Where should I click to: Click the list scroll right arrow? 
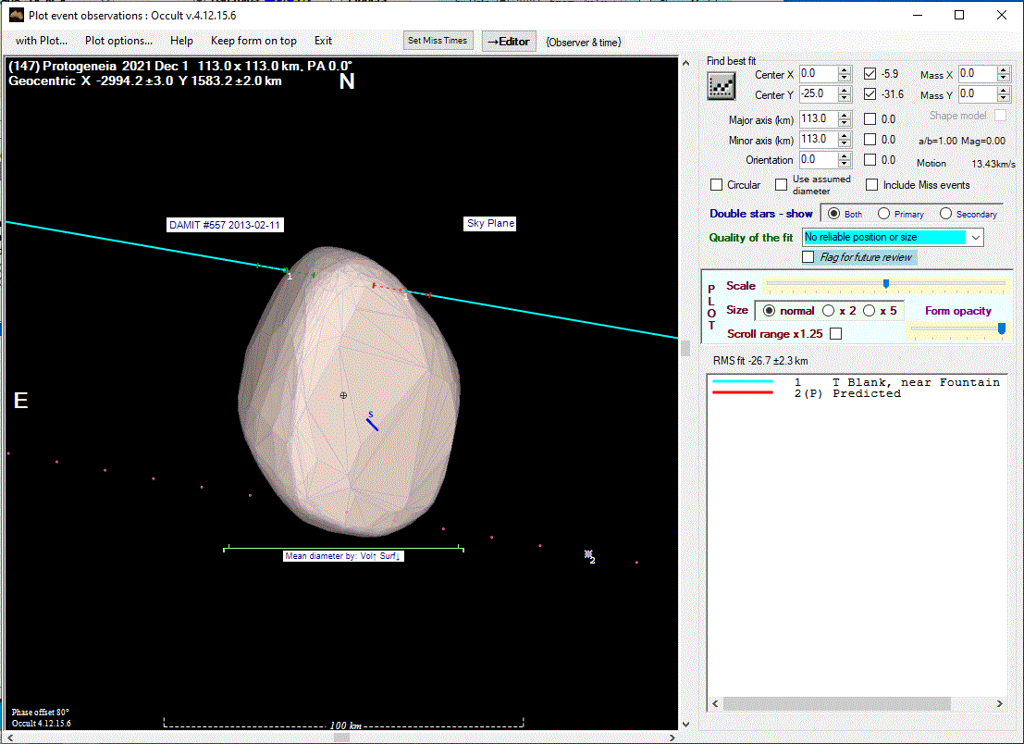pos(1000,703)
